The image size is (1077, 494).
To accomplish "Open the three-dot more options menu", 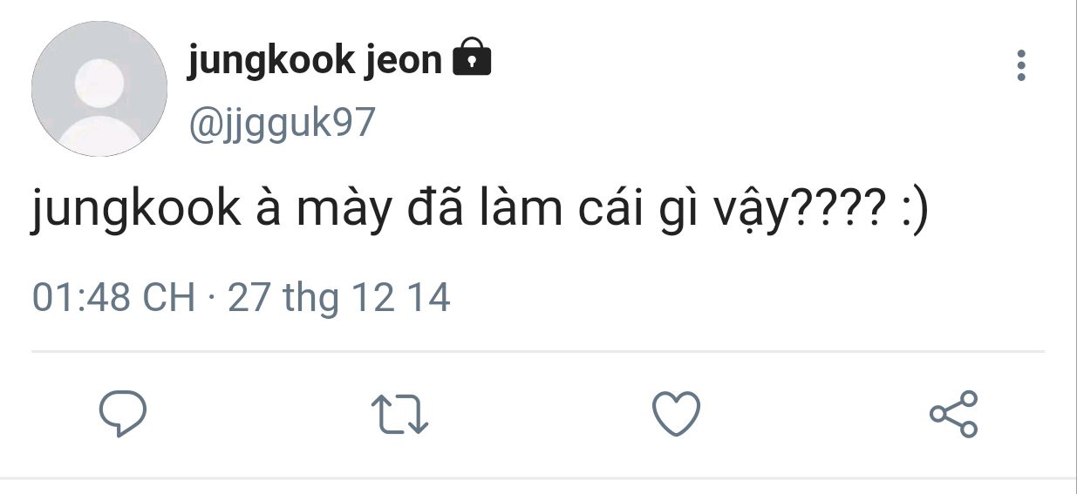I will (1021, 66).
